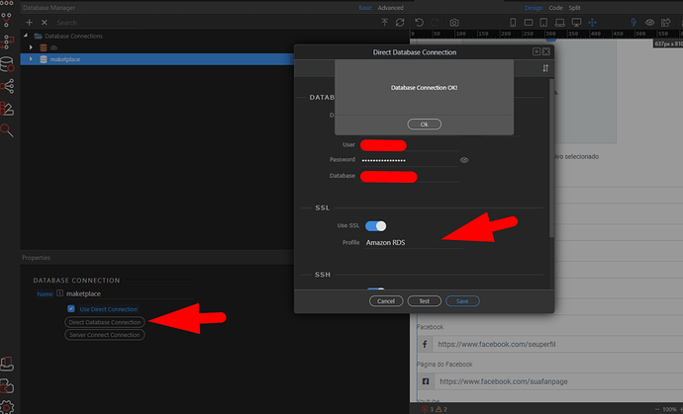Screen dimensions: 683x414
Task: Click the Cancel button in connection dialog
Action: coord(386,301)
